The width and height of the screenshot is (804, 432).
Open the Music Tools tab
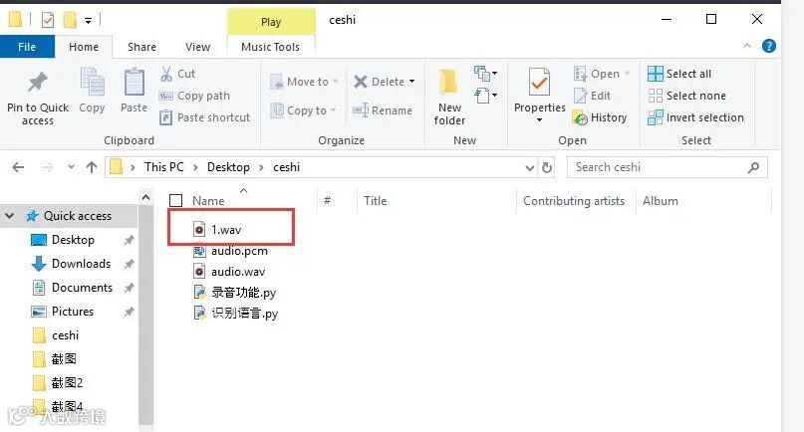(270, 47)
